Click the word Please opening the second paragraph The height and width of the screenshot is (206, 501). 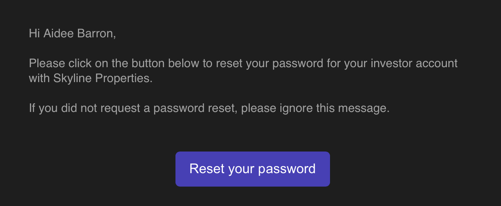point(47,63)
